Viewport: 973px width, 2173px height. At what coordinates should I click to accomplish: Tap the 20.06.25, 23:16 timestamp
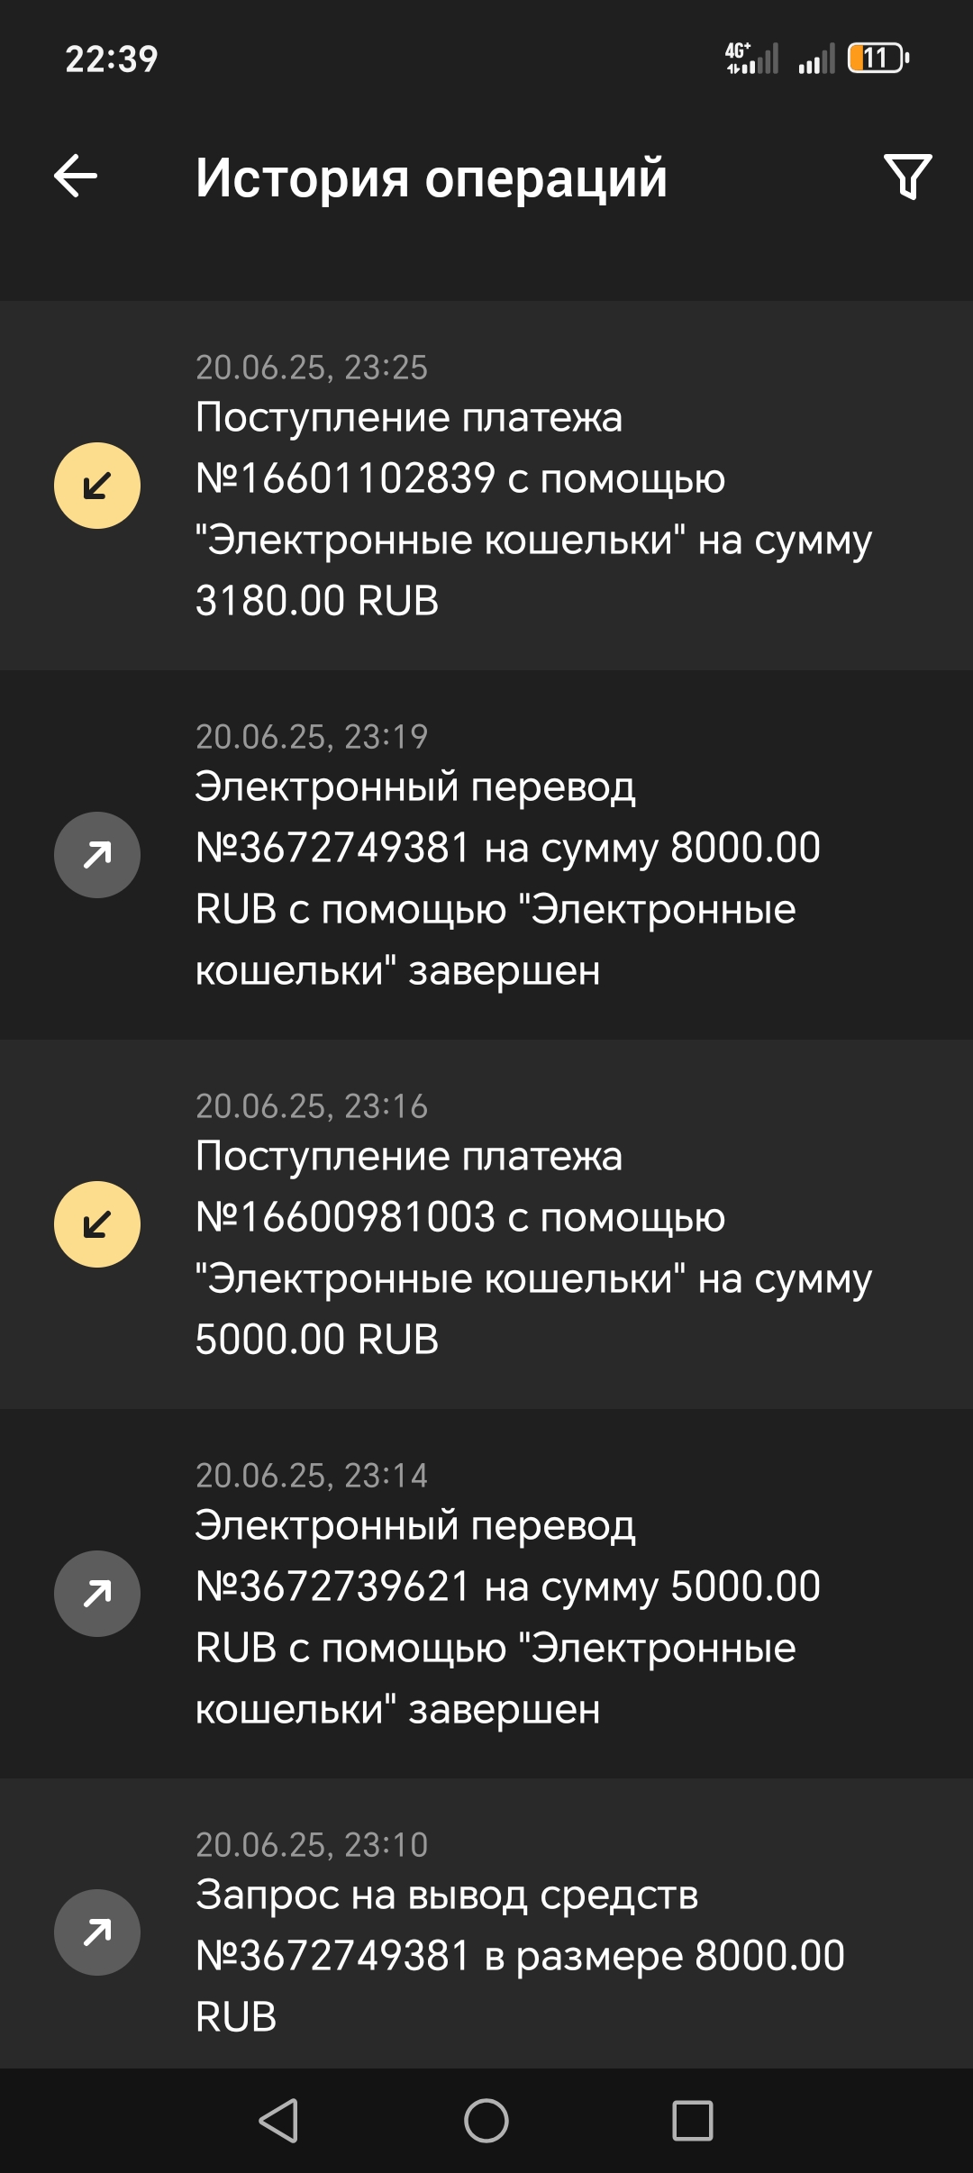point(312,1106)
